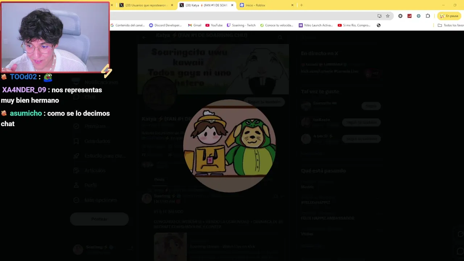
Task: Click the red chart extension icon
Action: point(409,16)
